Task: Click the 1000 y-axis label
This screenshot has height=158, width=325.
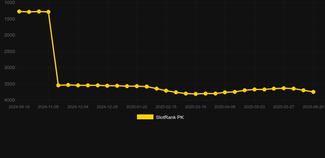Action: [x=9, y=3]
